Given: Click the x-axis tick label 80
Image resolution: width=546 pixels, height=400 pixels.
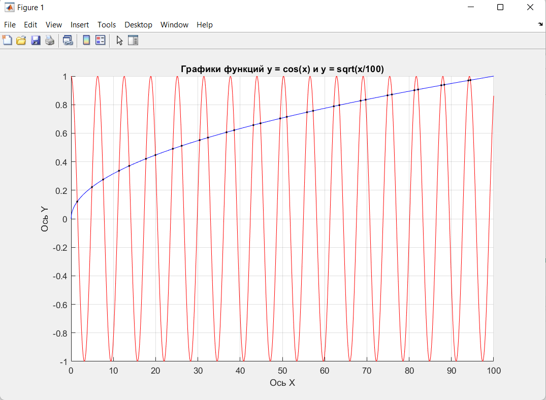Looking at the screenshot, I should pos(409,371).
